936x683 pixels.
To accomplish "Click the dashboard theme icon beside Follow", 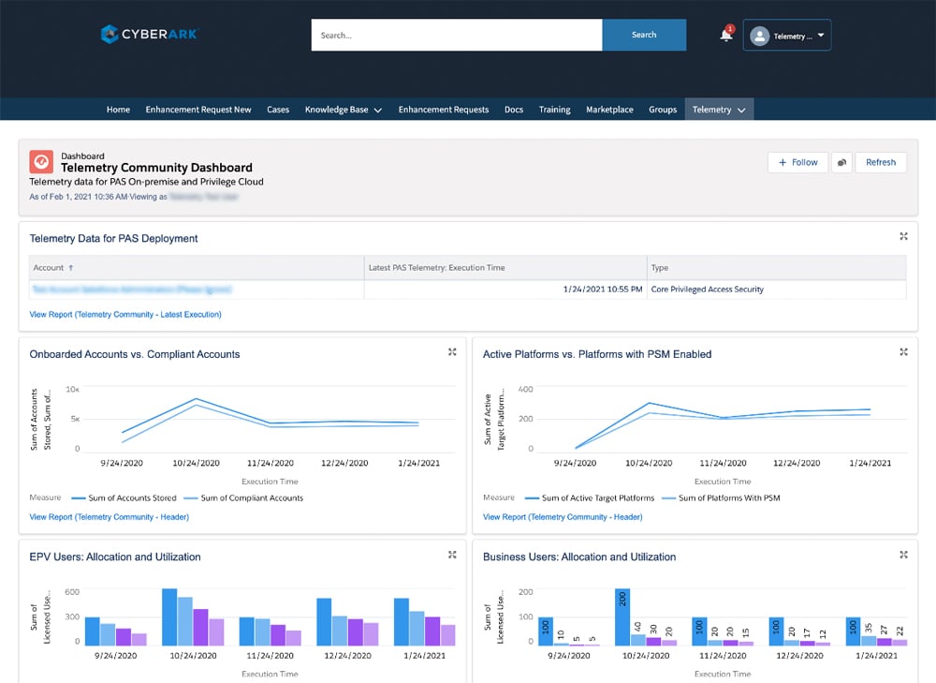I will [x=841, y=162].
